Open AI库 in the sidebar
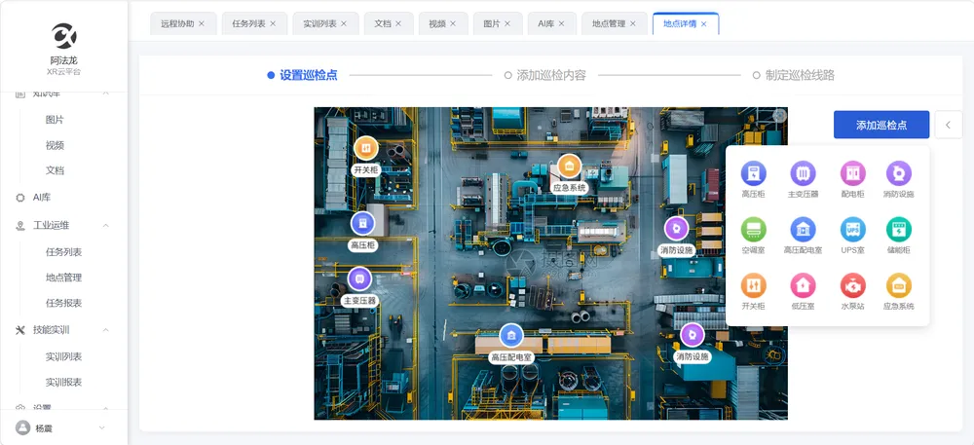This screenshot has width=974, height=445. click(x=42, y=198)
